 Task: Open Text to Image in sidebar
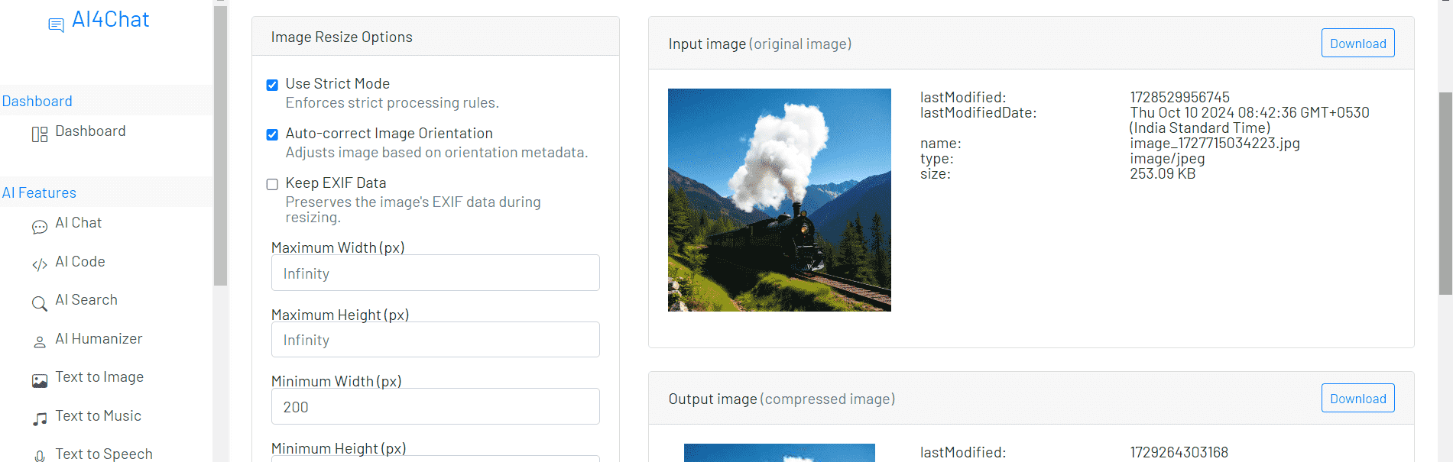[99, 377]
